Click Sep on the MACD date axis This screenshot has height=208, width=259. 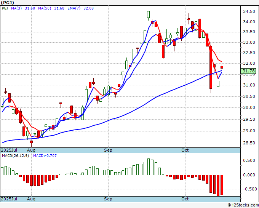pos(108,199)
